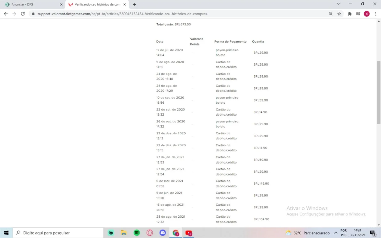Click the 'Forma de Pagamento' column header
The height and width of the screenshot is (238, 381).
point(230,42)
